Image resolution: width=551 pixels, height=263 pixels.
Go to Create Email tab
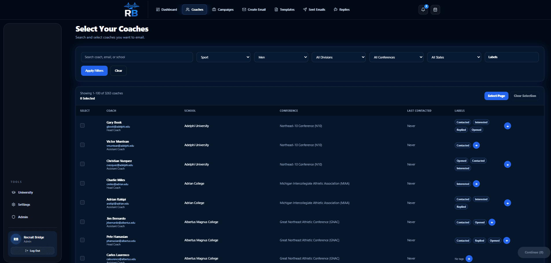click(254, 10)
